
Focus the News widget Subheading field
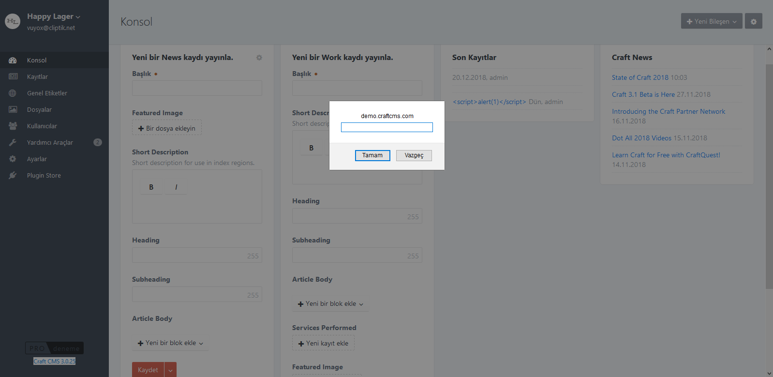pyautogui.click(x=197, y=295)
